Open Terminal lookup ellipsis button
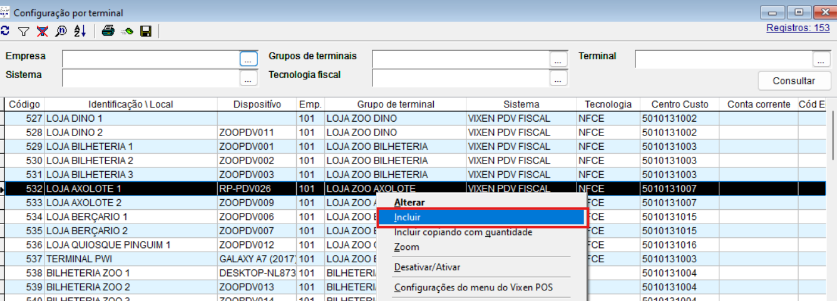Viewport: 837px width, 301px height. tap(821, 59)
